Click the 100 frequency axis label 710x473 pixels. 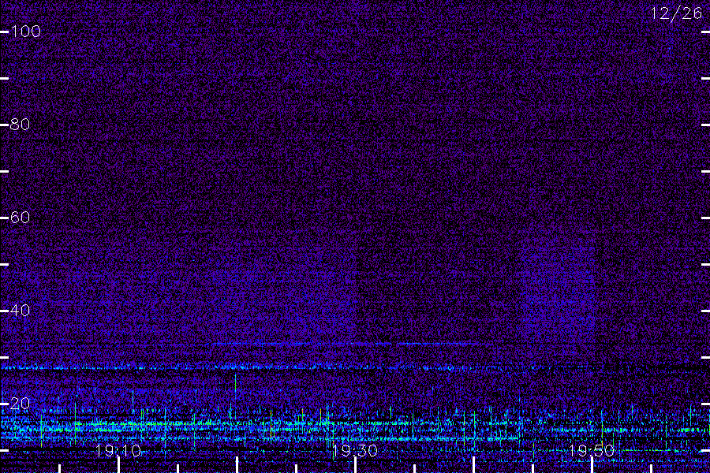tap(25, 32)
